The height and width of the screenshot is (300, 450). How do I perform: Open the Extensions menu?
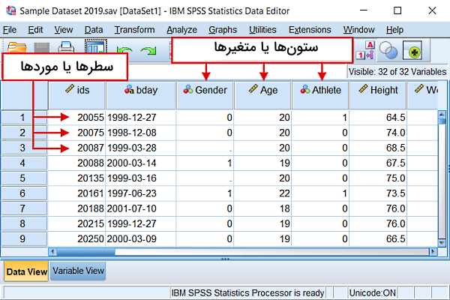pyautogui.click(x=310, y=30)
